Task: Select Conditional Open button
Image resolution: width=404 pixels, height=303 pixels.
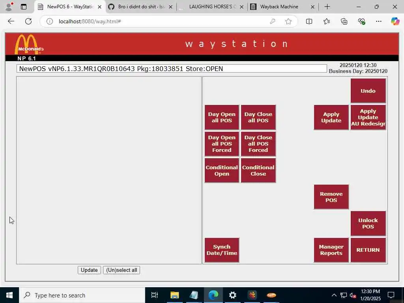Action: pos(222,170)
